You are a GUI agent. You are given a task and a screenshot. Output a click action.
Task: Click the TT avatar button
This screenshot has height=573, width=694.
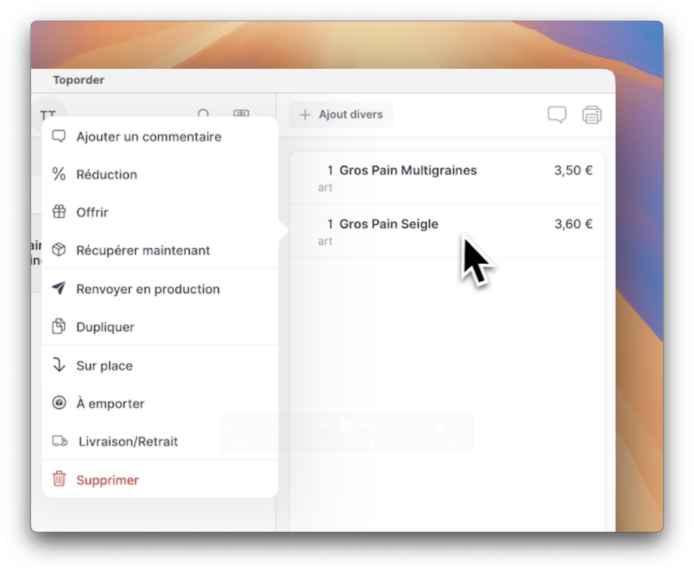coord(47,114)
